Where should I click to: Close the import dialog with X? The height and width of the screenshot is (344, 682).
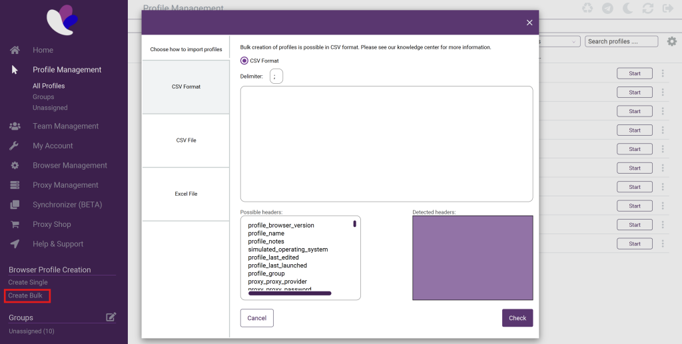tap(529, 23)
